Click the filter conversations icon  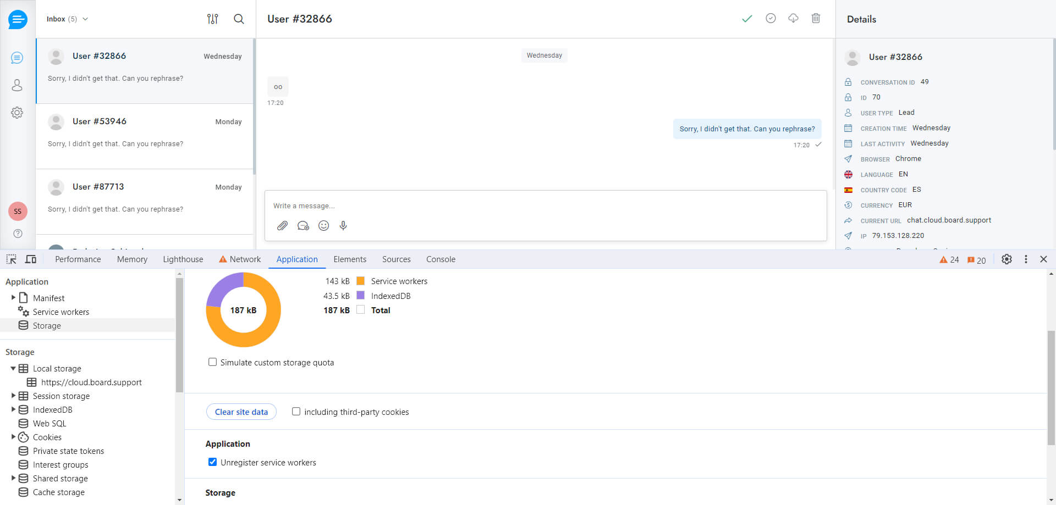pos(213,19)
